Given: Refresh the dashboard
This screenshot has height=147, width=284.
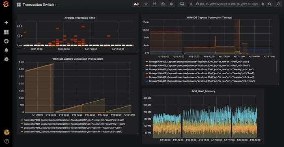Looking at the screenshot, I should (278, 4).
